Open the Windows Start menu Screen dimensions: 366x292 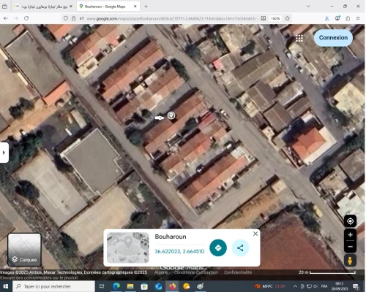coord(5,286)
